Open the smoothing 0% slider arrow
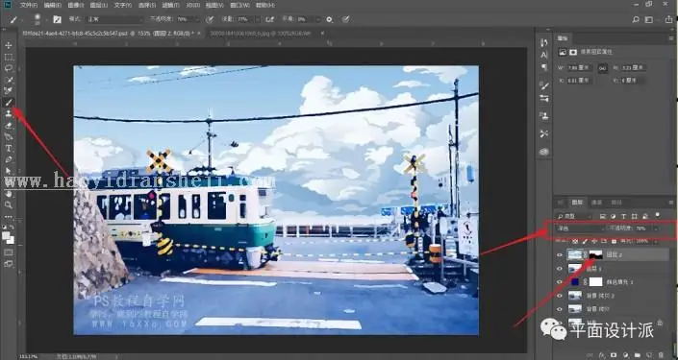The width and height of the screenshot is (678, 360). click(317, 19)
